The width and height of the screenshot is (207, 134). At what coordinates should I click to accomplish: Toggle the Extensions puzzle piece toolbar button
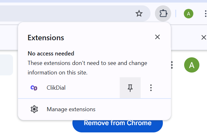pos(163,13)
